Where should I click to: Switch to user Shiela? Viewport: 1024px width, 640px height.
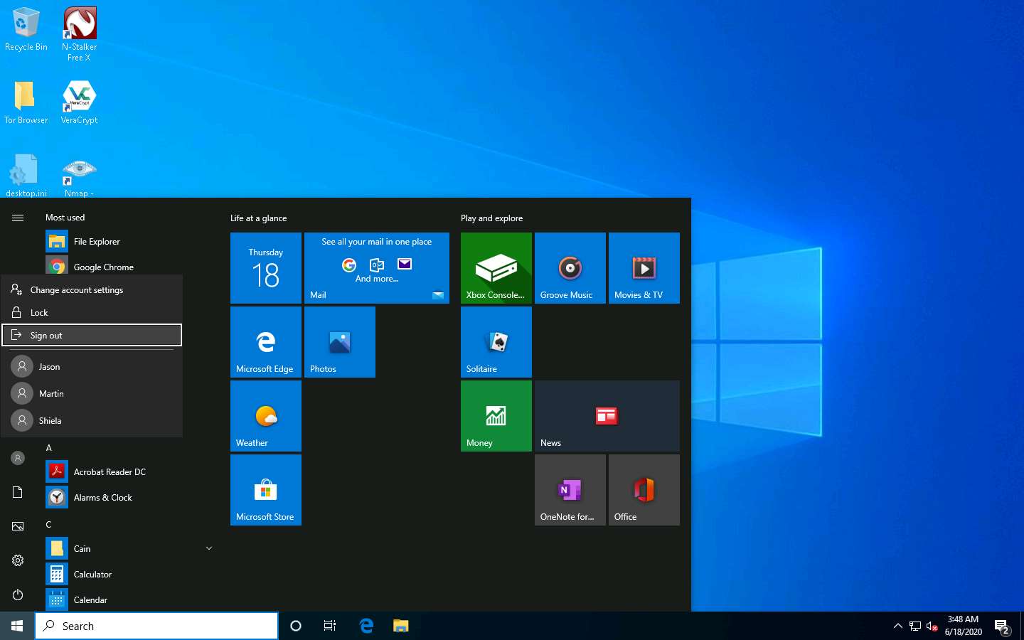coord(92,421)
